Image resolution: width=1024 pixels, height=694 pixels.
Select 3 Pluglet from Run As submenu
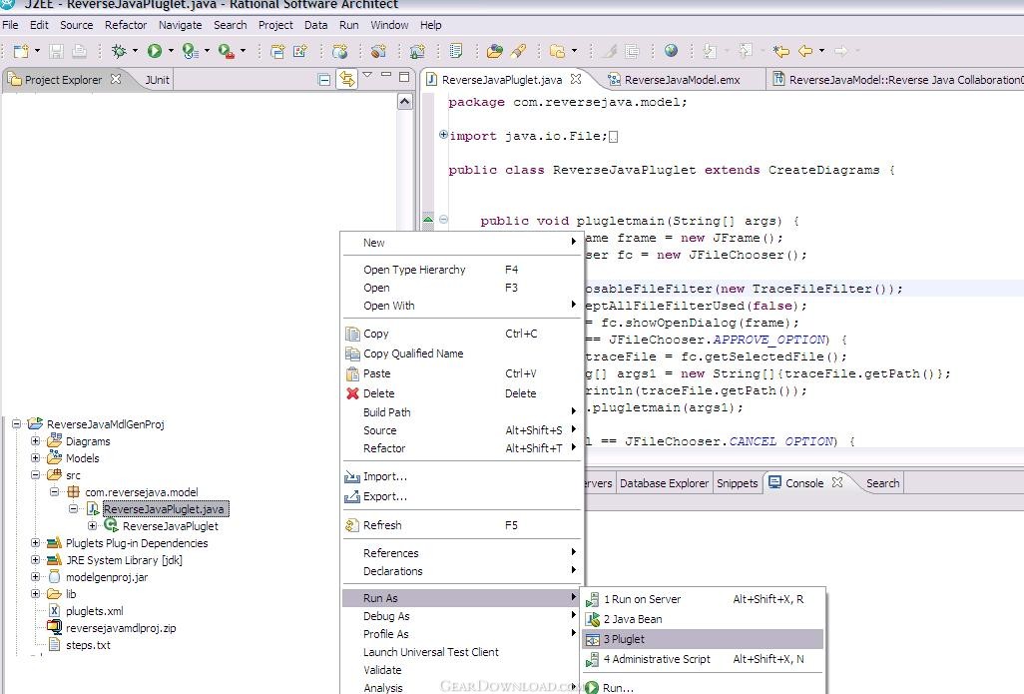(703, 639)
